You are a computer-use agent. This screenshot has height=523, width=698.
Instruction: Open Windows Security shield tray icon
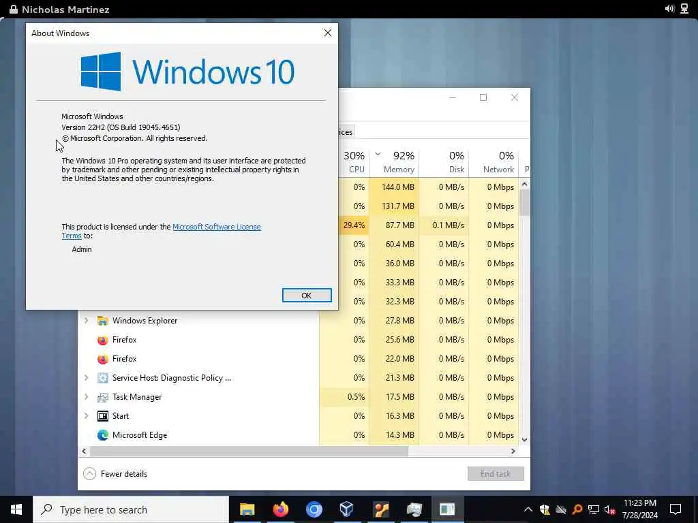(x=545, y=509)
